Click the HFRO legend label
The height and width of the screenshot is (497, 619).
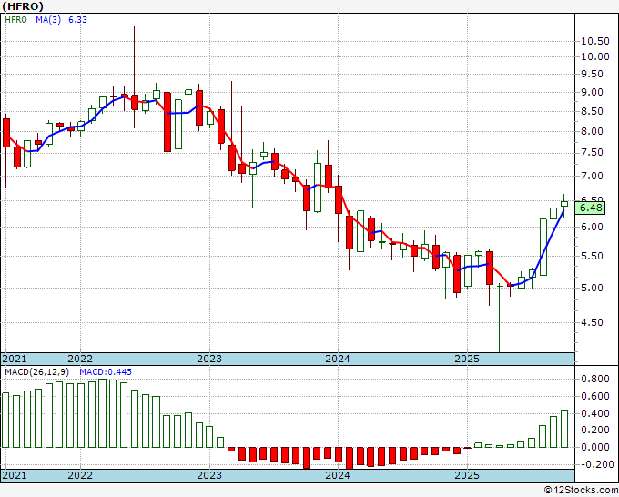[15, 20]
